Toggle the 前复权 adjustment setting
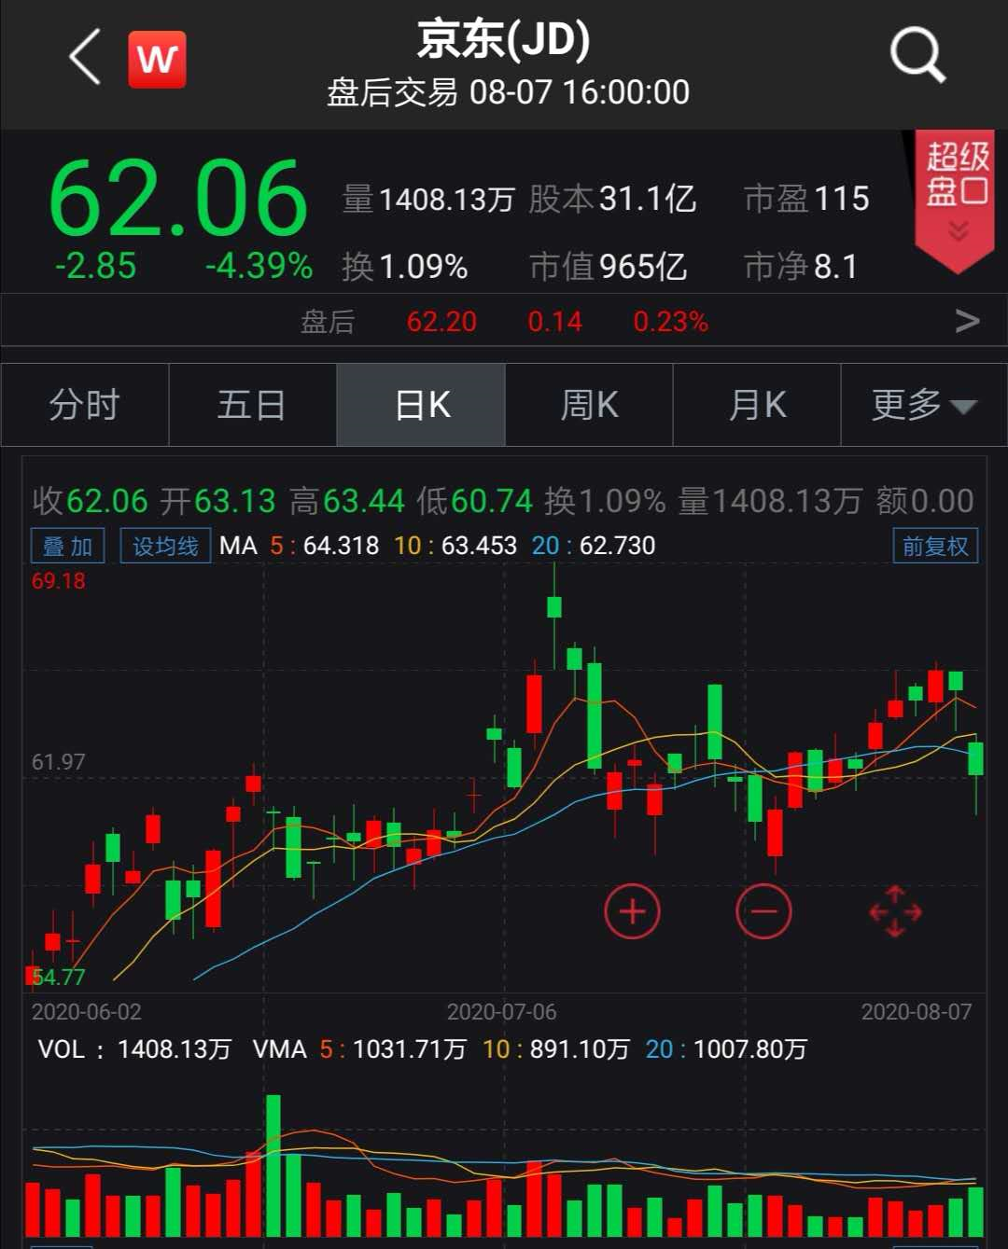Image resolution: width=1008 pixels, height=1249 pixels. point(935,546)
